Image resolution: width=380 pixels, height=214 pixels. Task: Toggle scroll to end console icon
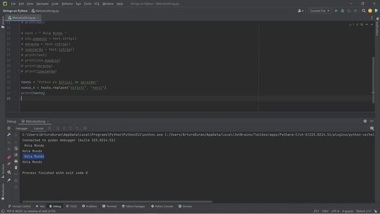tap(16, 155)
